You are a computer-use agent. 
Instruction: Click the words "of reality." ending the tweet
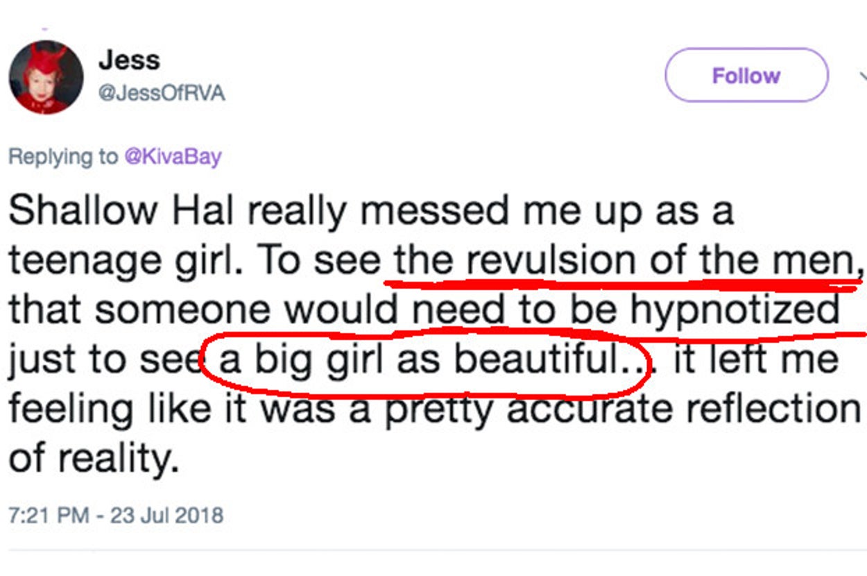(94, 458)
